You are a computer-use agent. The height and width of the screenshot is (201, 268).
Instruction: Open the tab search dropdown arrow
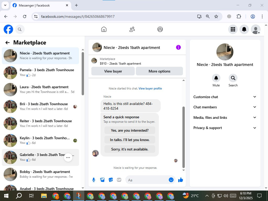click(x=5, y=5)
